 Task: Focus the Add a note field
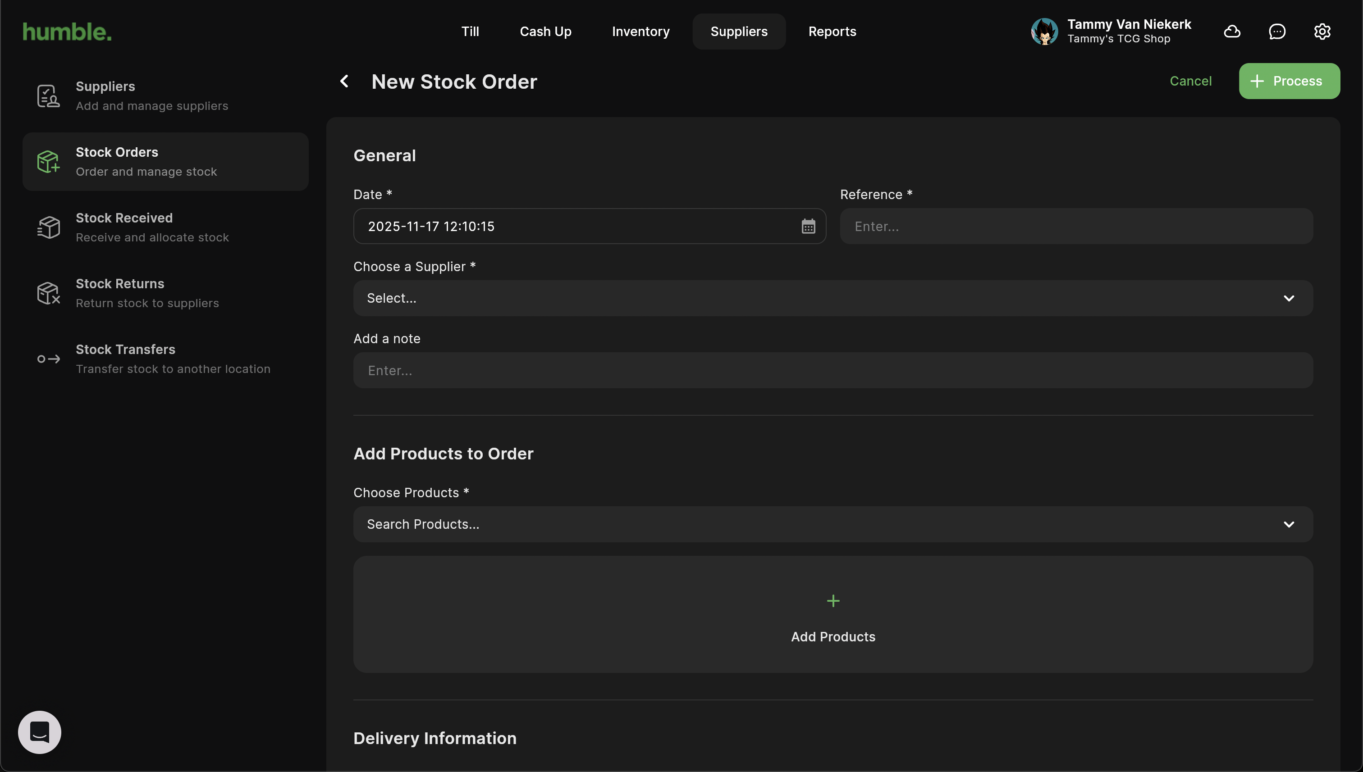tap(833, 370)
